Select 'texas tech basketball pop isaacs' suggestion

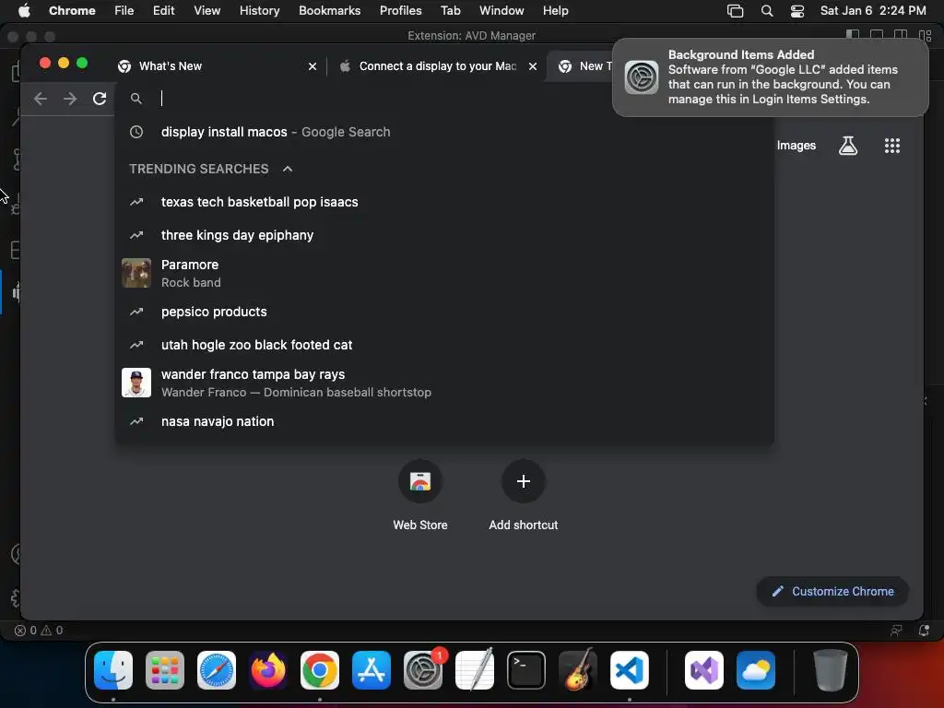tap(444, 202)
